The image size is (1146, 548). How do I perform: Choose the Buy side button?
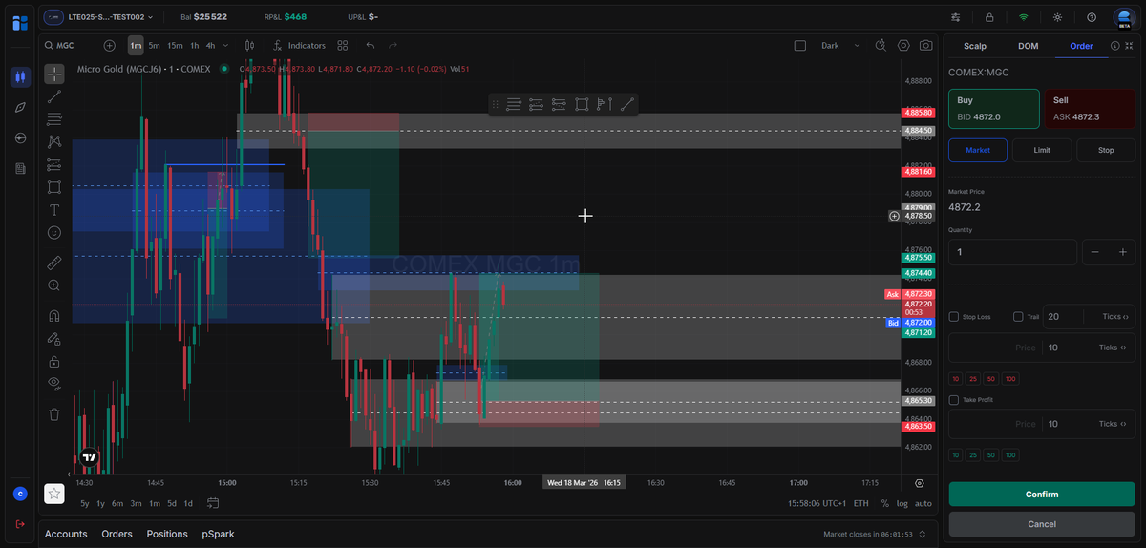point(993,108)
